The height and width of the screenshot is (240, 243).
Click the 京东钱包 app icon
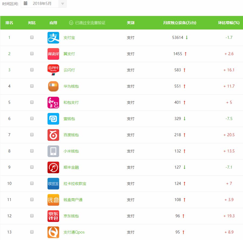[x=53, y=216]
